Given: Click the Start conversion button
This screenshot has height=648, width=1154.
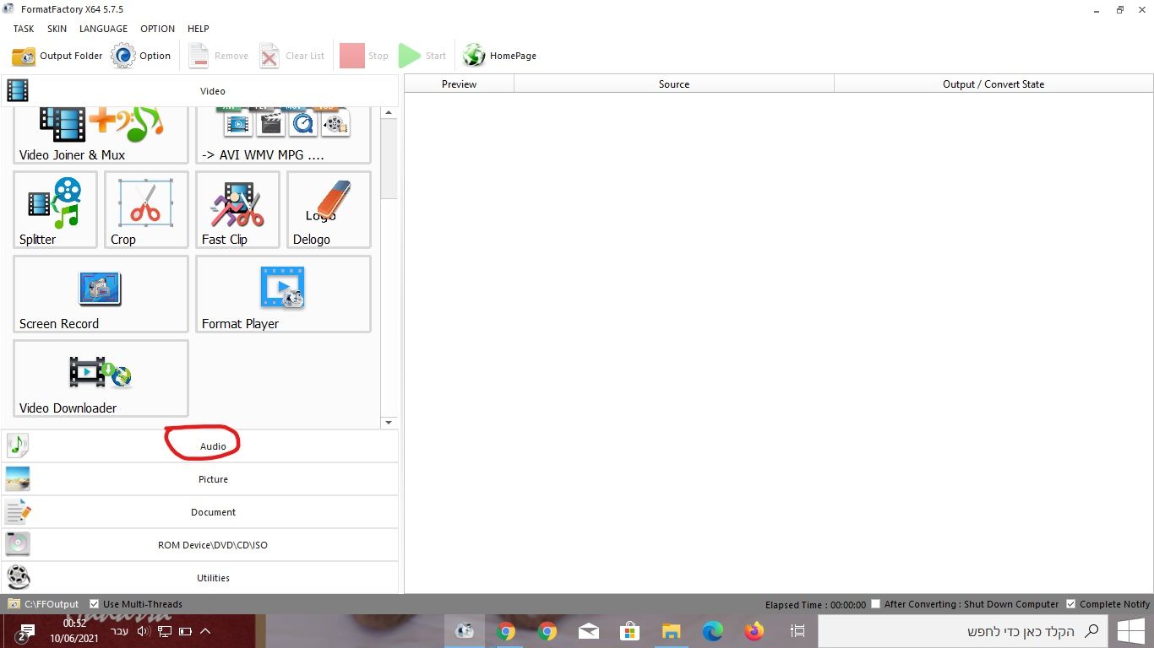Looking at the screenshot, I should coord(422,56).
